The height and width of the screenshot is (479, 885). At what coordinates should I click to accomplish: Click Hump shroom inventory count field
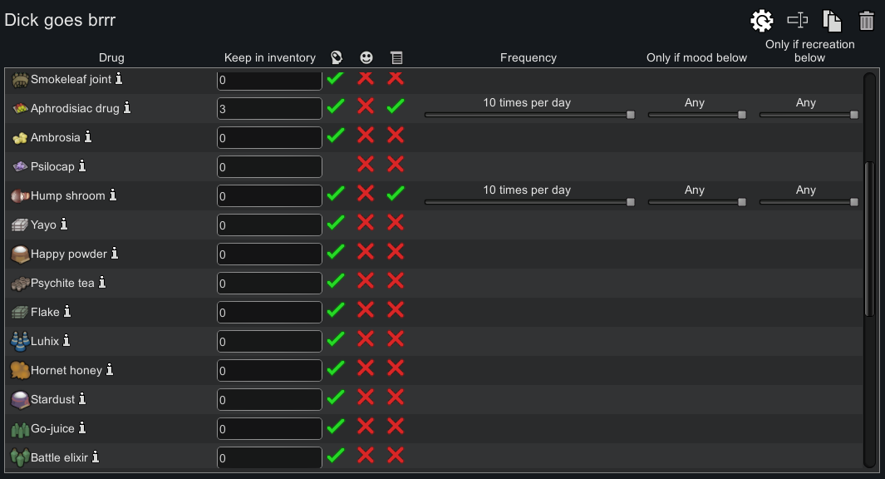click(x=269, y=196)
